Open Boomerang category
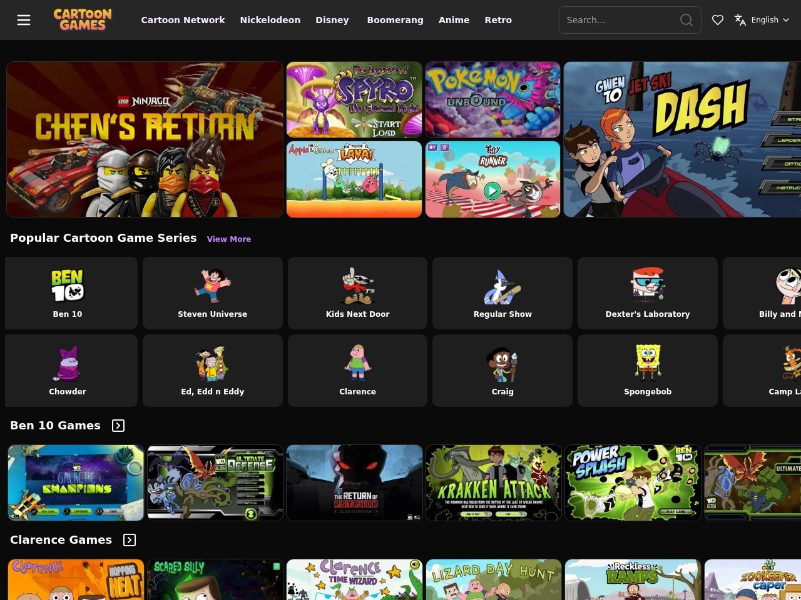Viewport: 801px width, 600px height. (395, 20)
